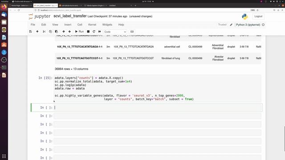Click the pencil edit-mode indicator icon
This screenshot has width=285, height=160.
pos(231,25)
